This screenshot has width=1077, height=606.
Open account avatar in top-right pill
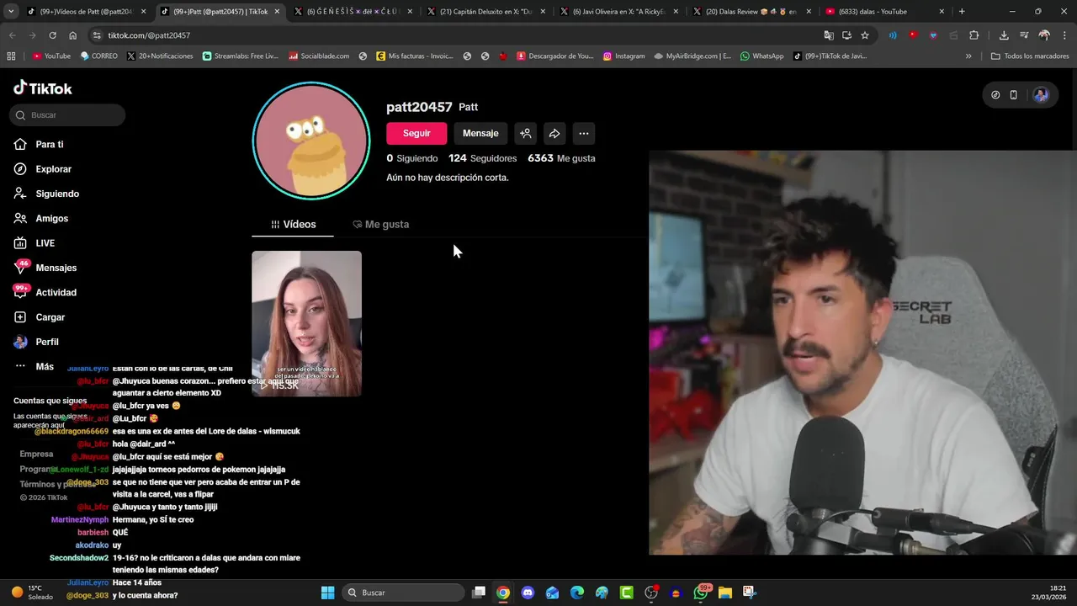[1041, 95]
